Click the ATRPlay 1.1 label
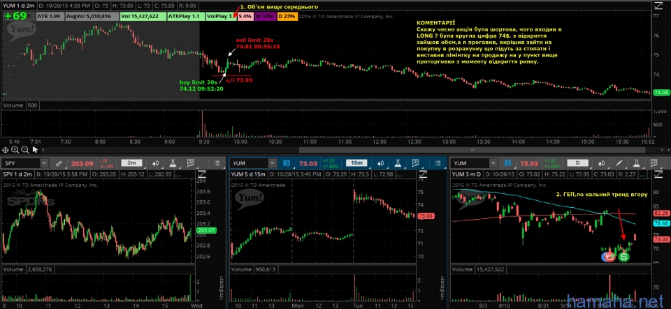Image resolution: width=671 pixels, height=309 pixels. pyautogui.click(x=185, y=16)
